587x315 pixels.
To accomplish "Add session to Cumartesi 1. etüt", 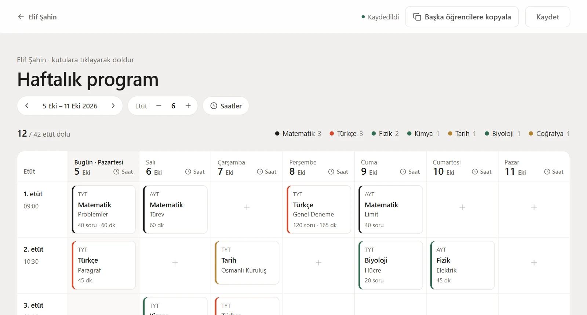I will point(462,207).
